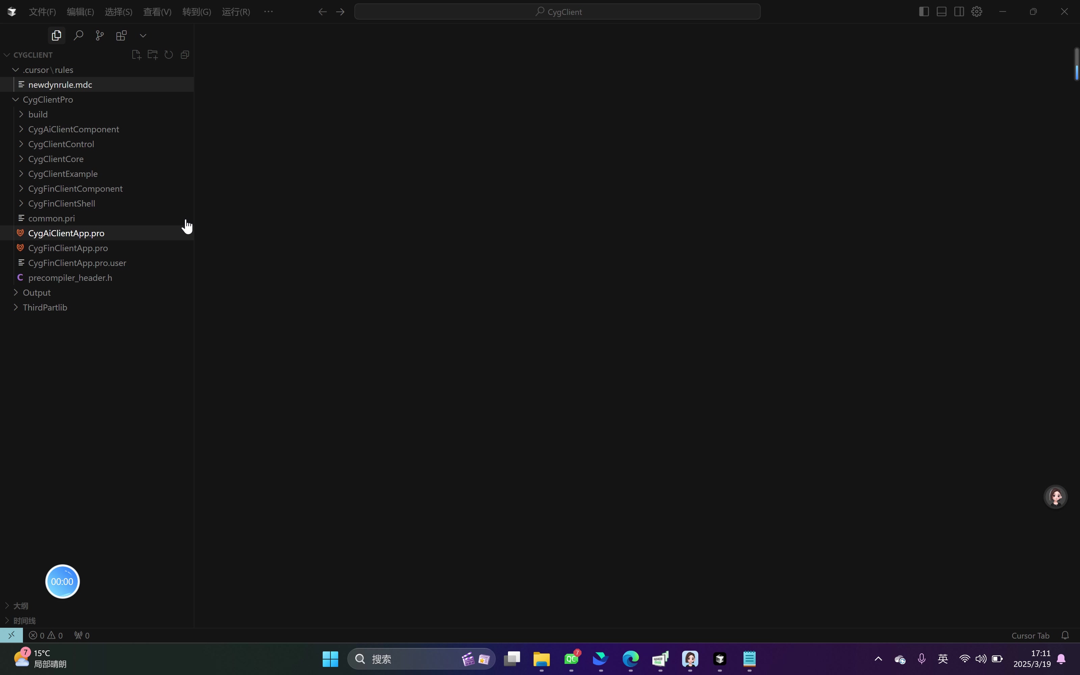Toggle the bottom panel layout button
Image resolution: width=1080 pixels, height=675 pixels.
tap(941, 11)
